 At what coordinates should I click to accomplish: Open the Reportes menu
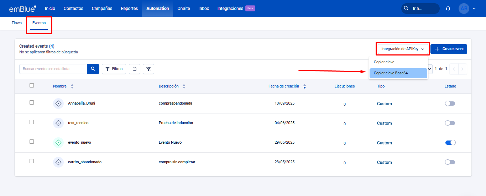(x=129, y=9)
